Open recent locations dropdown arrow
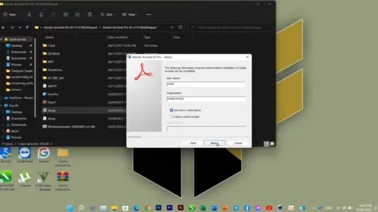The height and width of the screenshot is (212, 378). pos(19,28)
